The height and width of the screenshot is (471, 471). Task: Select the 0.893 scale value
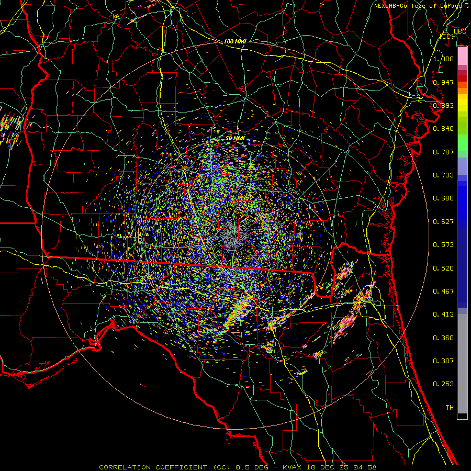coord(443,105)
